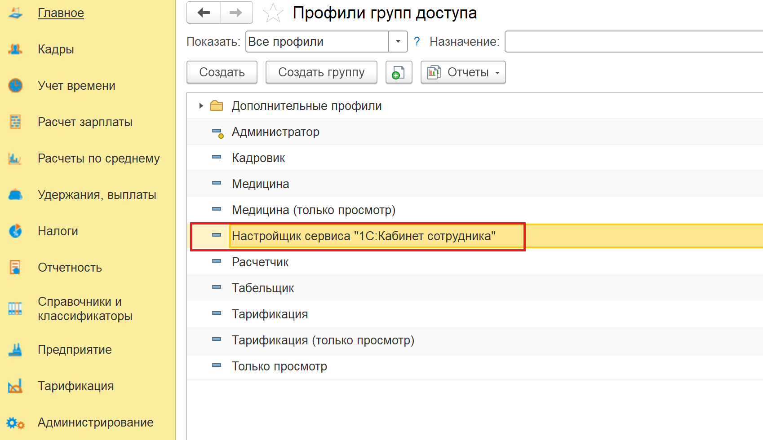Open the Отчеты dropdown menu

pos(463,72)
